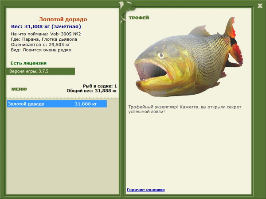Viewport: 266px width, 199px height.
Task: Click the trophy message Трофейный экземпляр!
Action: (153, 107)
